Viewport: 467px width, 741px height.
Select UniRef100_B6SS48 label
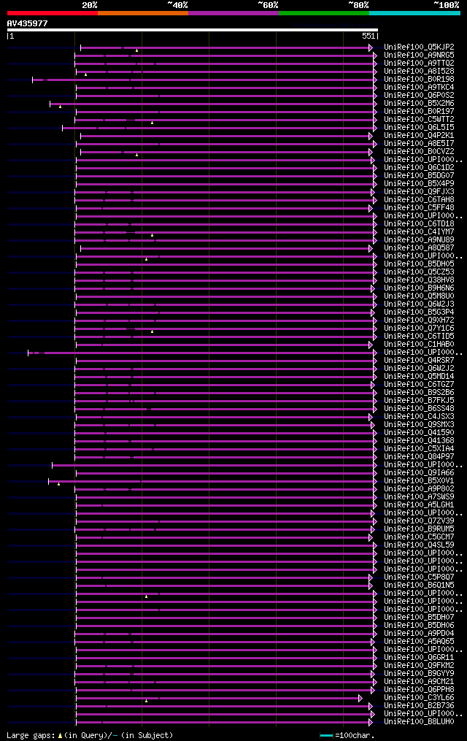419,409
